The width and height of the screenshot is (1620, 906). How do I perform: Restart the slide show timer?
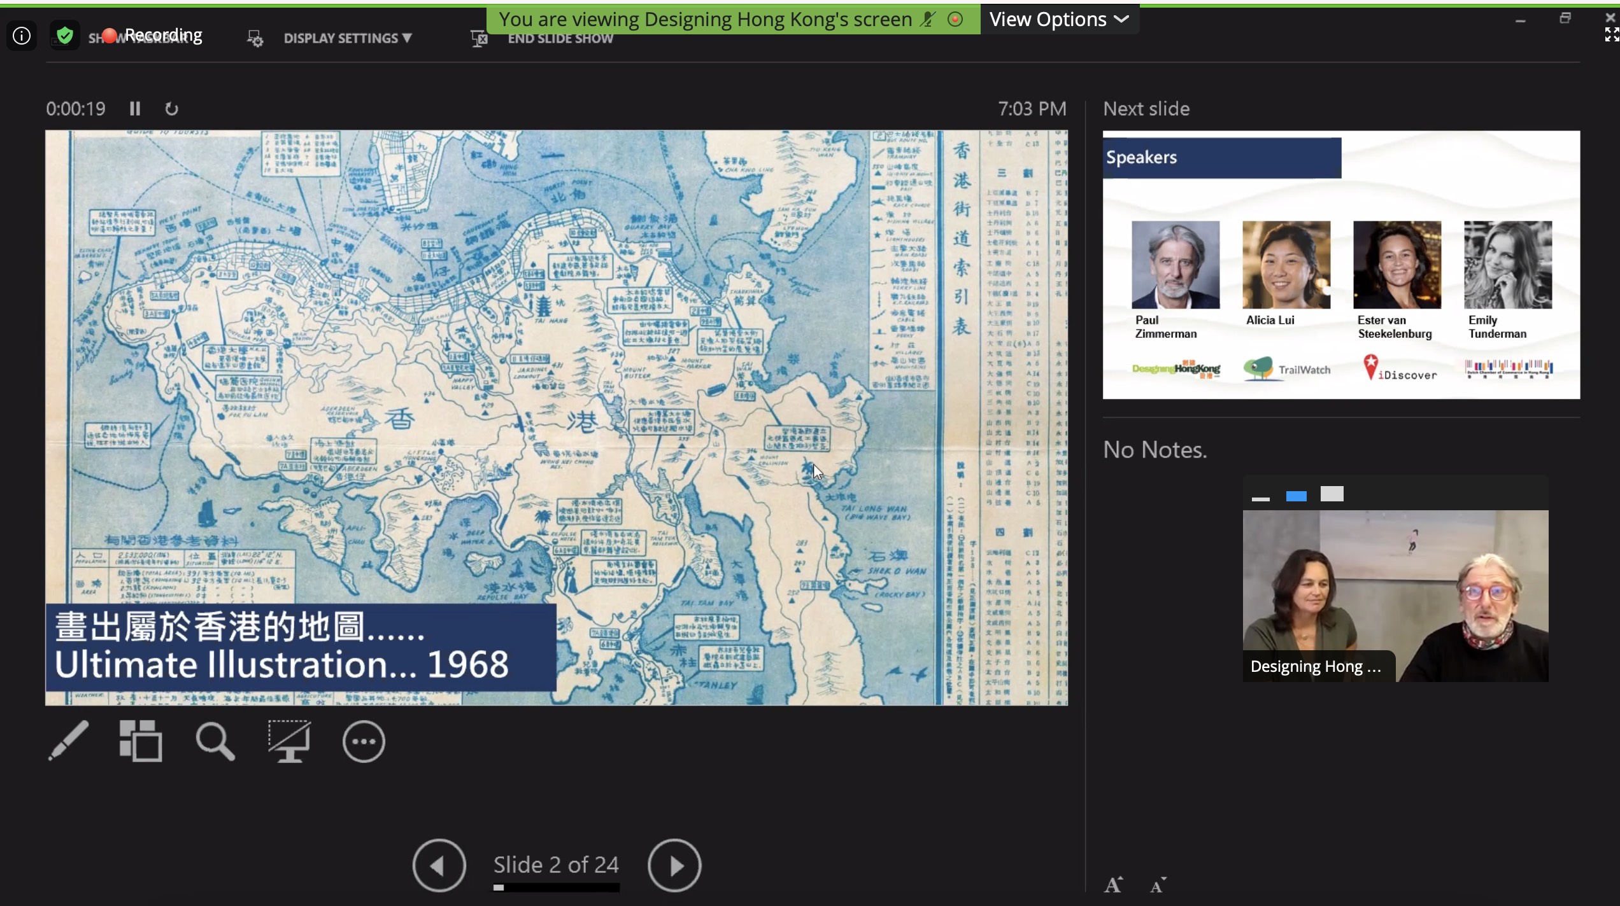click(x=171, y=109)
